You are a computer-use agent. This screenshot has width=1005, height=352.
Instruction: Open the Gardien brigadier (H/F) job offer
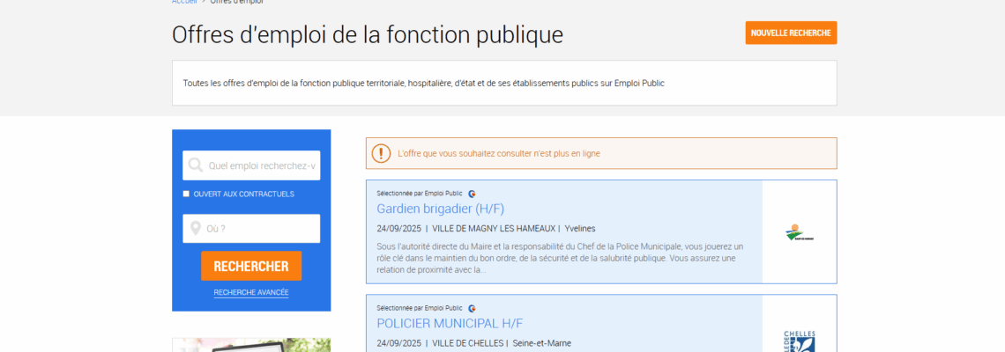pyautogui.click(x=440, y=209)
